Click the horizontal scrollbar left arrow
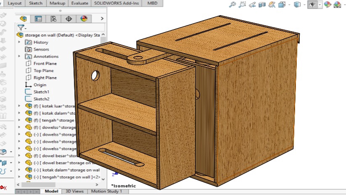346x195 pixels. pos(18,184)
